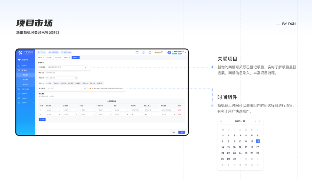Image resolution: width=312 pixels, height=183 pixels.
Task: Expand the 资质产品管理 sidebar menu
Action: point(26,89)
